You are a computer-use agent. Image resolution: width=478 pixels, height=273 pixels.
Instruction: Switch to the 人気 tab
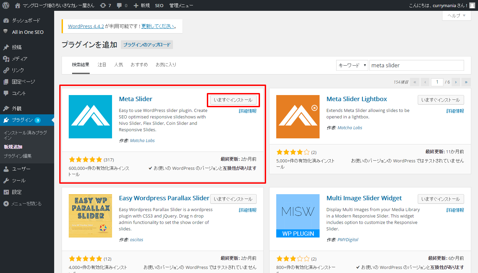point(118,65)
